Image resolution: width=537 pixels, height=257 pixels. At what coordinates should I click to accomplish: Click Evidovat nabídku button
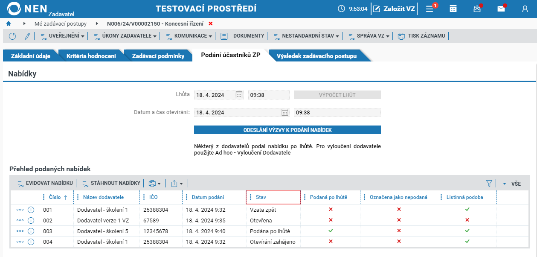[45, 183]
